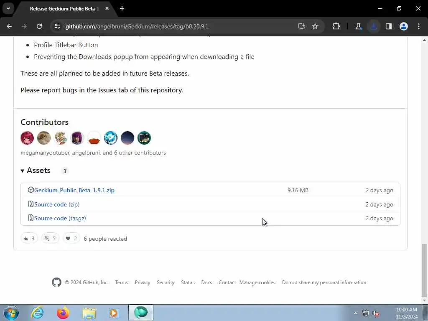Viewport: 428px width, 321px height.
Task: Open the first red-haired contributor avatar
Action: 27,138
